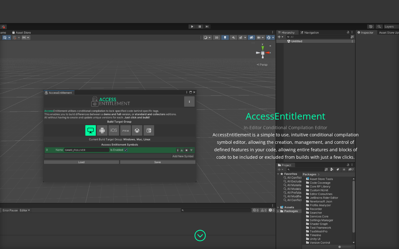Click the scroll-down chevron circle icon
Viewport: 399px width, 249px height.
(x=200, y=236)
